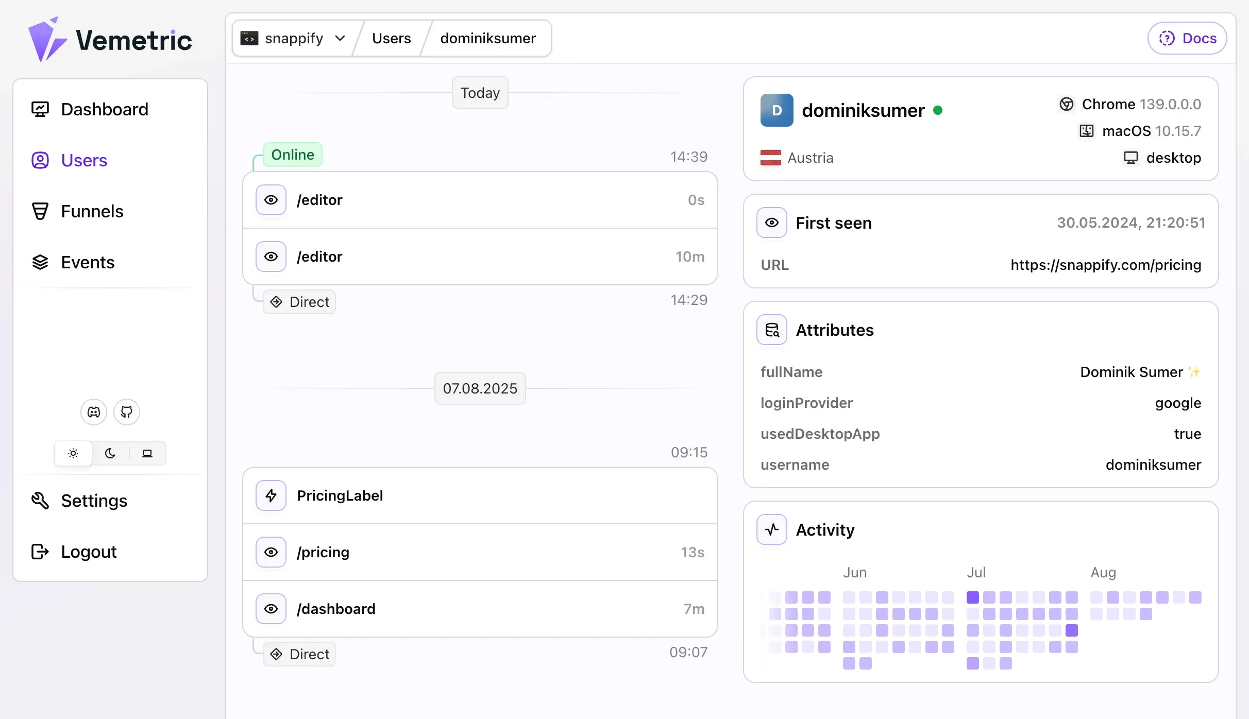
Task: Click the Logout button
Action: pyautogui.click(x=88, y=551)
